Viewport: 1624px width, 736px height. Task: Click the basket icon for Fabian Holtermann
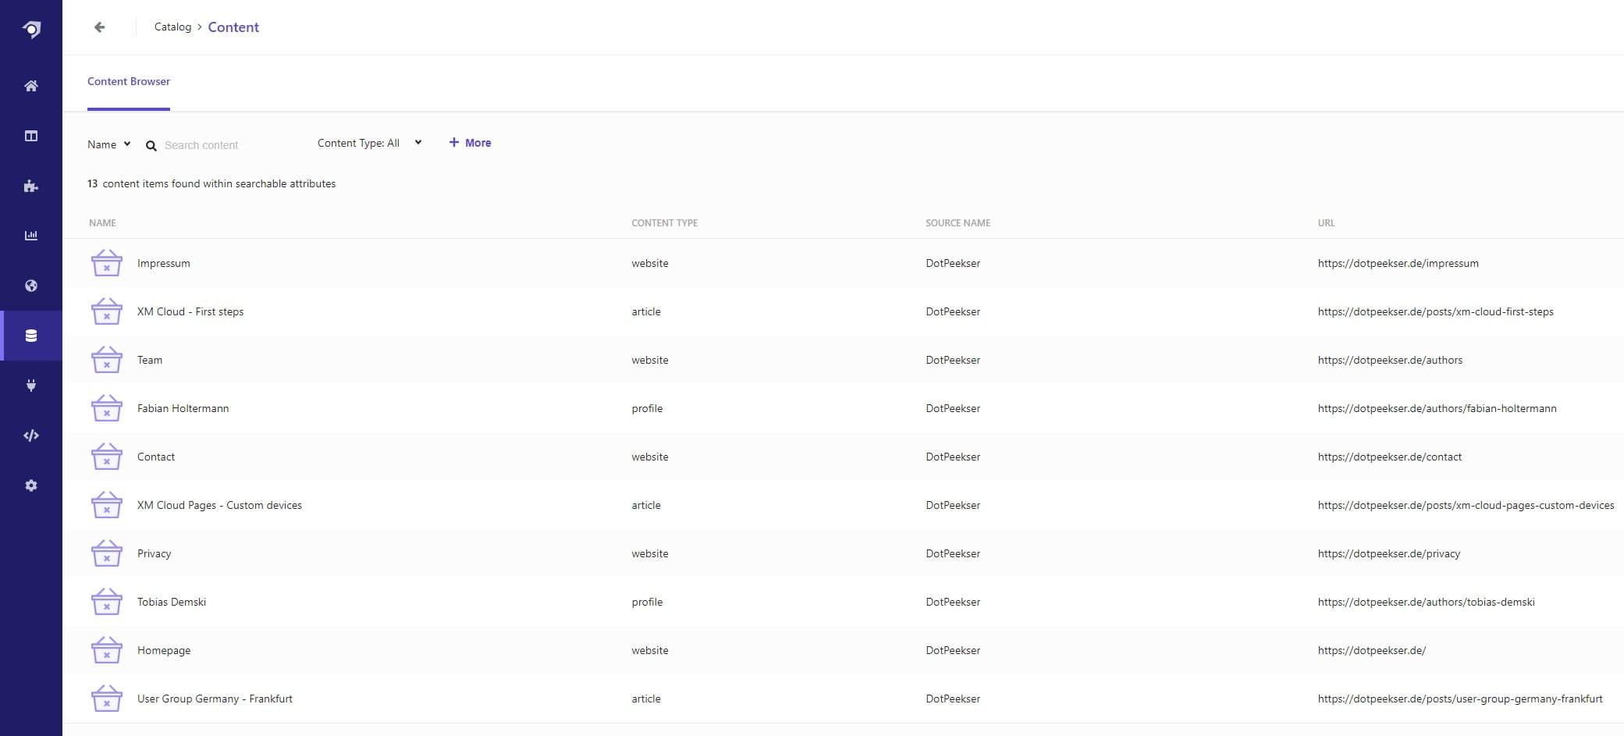click(x=107, y=408)
